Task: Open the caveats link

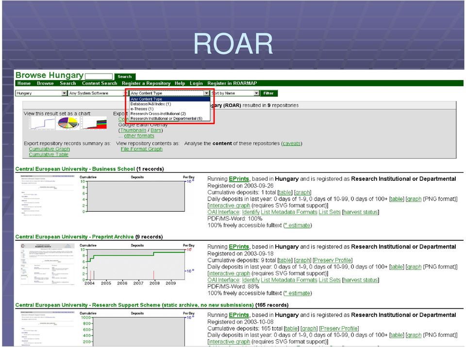Action: tap(292, 143)
